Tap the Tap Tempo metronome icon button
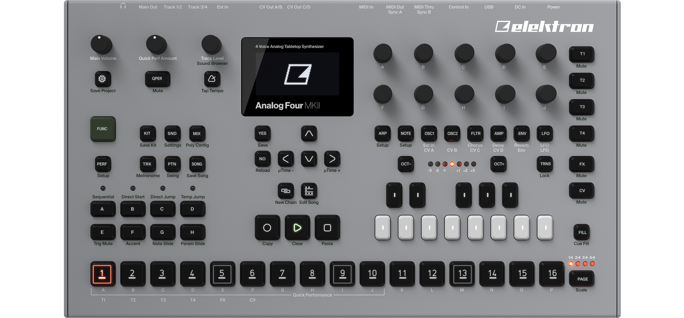Screen dimensions: 684x318 click(x=212, y=79)
